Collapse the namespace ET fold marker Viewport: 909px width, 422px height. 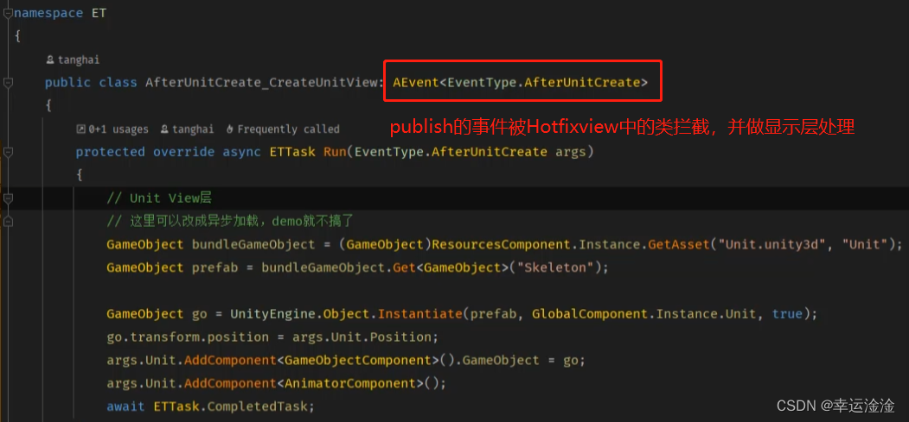click(8, 13)
